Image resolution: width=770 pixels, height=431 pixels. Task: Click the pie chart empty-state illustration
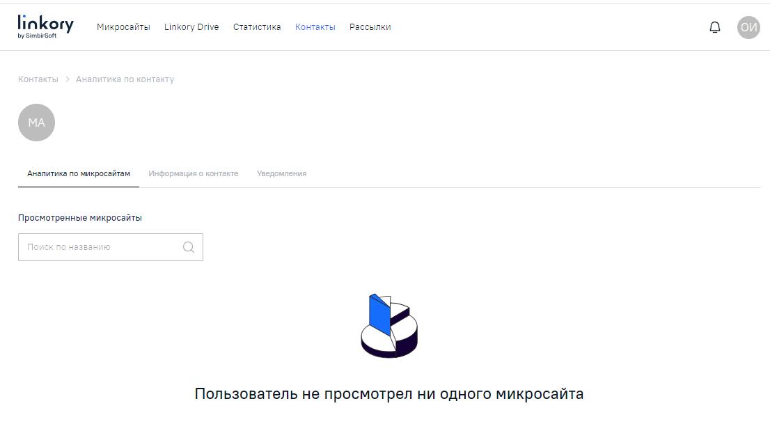click(x=388, y=324)
